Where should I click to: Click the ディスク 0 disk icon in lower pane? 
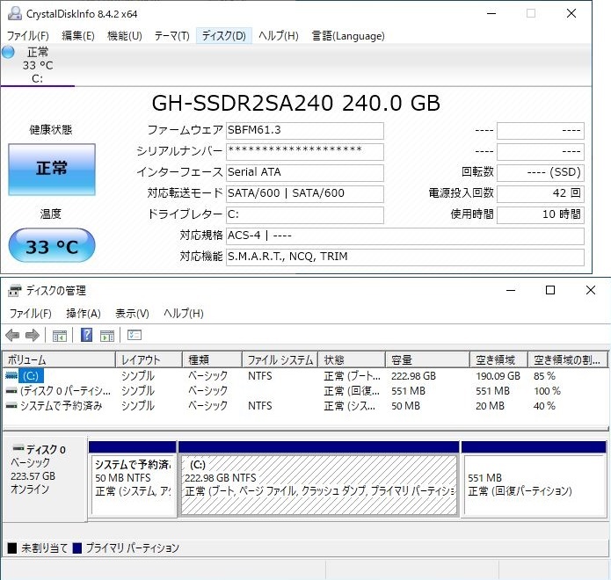point(18,447)
